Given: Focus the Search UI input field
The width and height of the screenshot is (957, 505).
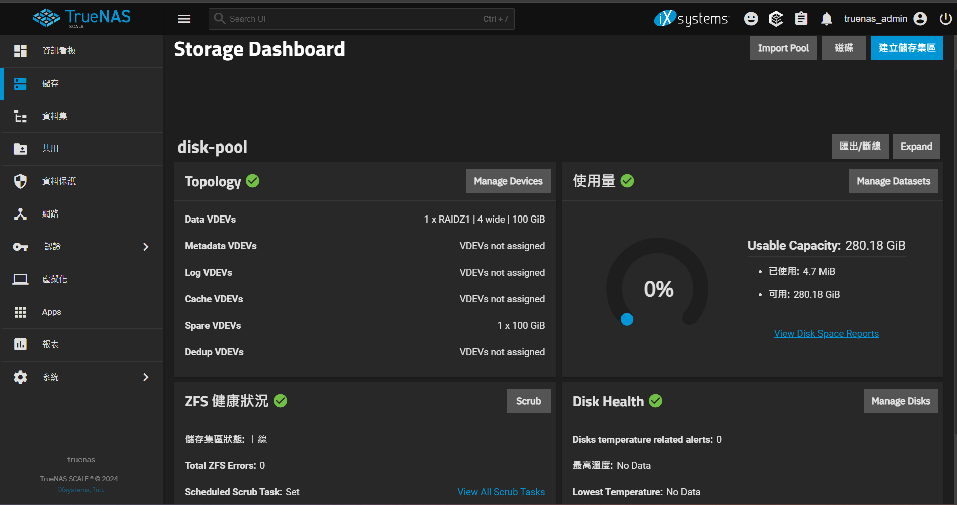Looking at the screenshot, I should pos(353,19).
